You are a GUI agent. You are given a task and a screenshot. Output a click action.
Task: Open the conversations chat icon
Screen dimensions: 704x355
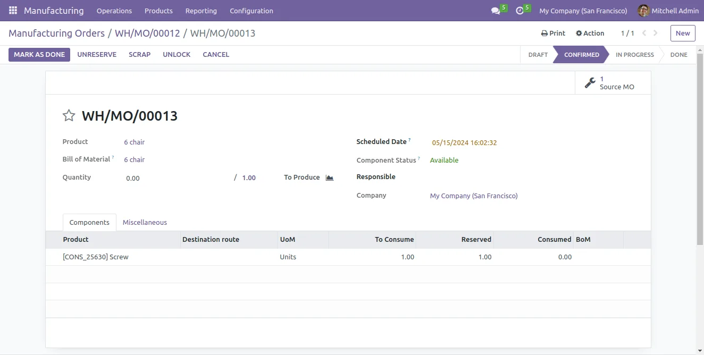click(496, 11)
